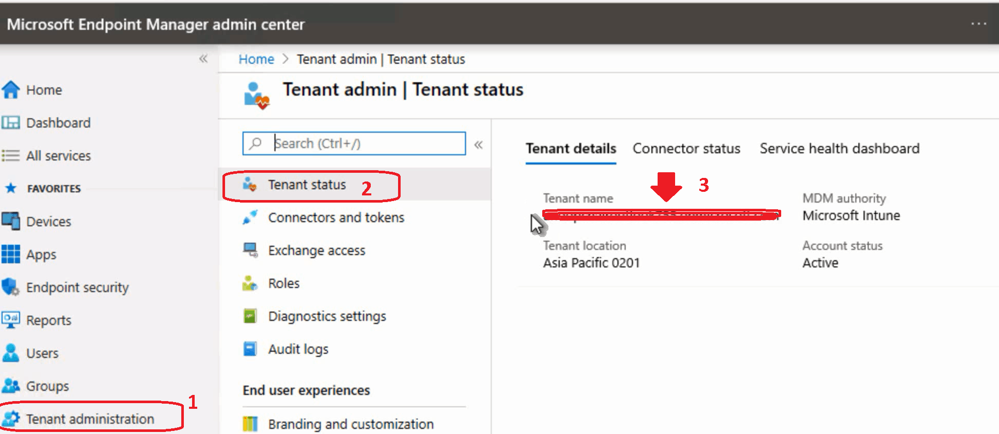The height and width of the screenshot is (434, 999).
Task: Click the Groups people icon
Action: (x=11, y=386)
